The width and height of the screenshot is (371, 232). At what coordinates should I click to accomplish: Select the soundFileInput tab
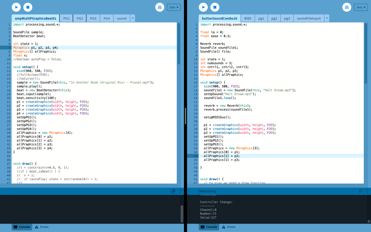pos(309,18)
